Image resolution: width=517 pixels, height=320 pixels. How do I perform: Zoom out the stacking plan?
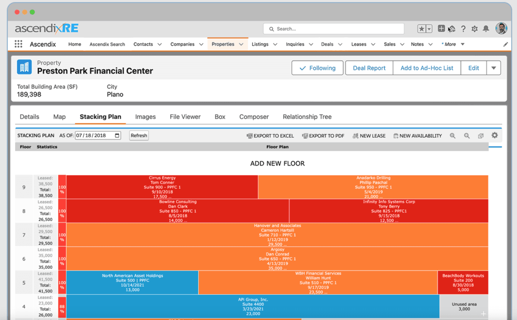tap(467, 136)
